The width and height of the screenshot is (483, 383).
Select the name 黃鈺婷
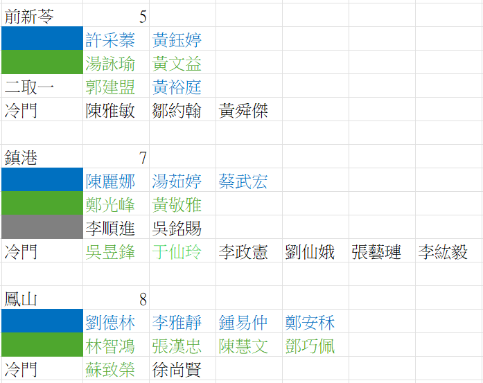(x=177, y=40)
